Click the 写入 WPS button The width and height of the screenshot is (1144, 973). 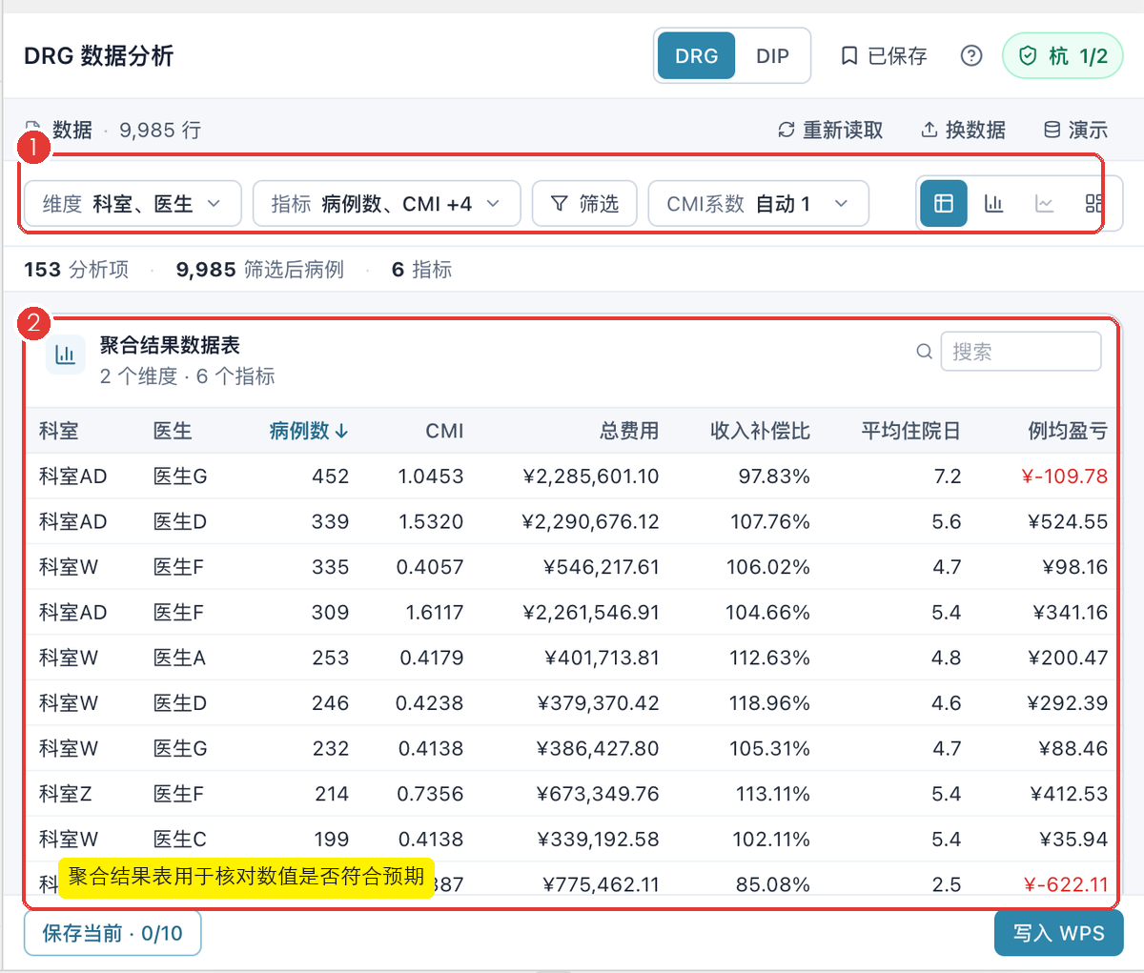[x=1058, y=933]
